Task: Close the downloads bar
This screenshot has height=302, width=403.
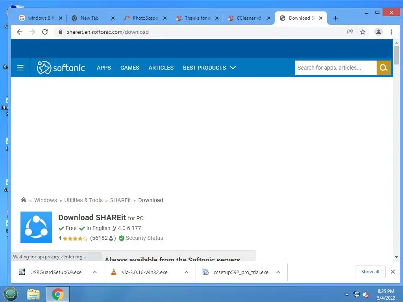Action: tap(392, 272)
